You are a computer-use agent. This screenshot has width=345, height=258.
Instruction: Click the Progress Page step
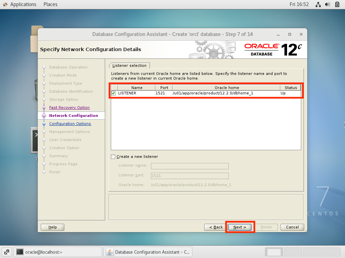(x=63, y=164)
